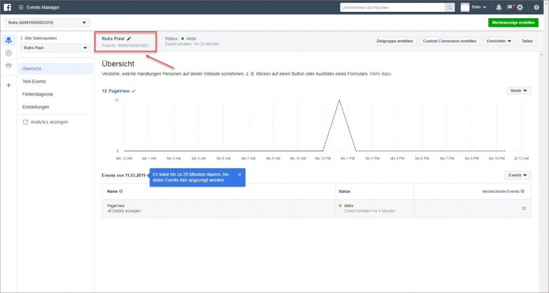Open the Analytics anzeigen link
The image size is (549, 293).
tap(46, 122)
